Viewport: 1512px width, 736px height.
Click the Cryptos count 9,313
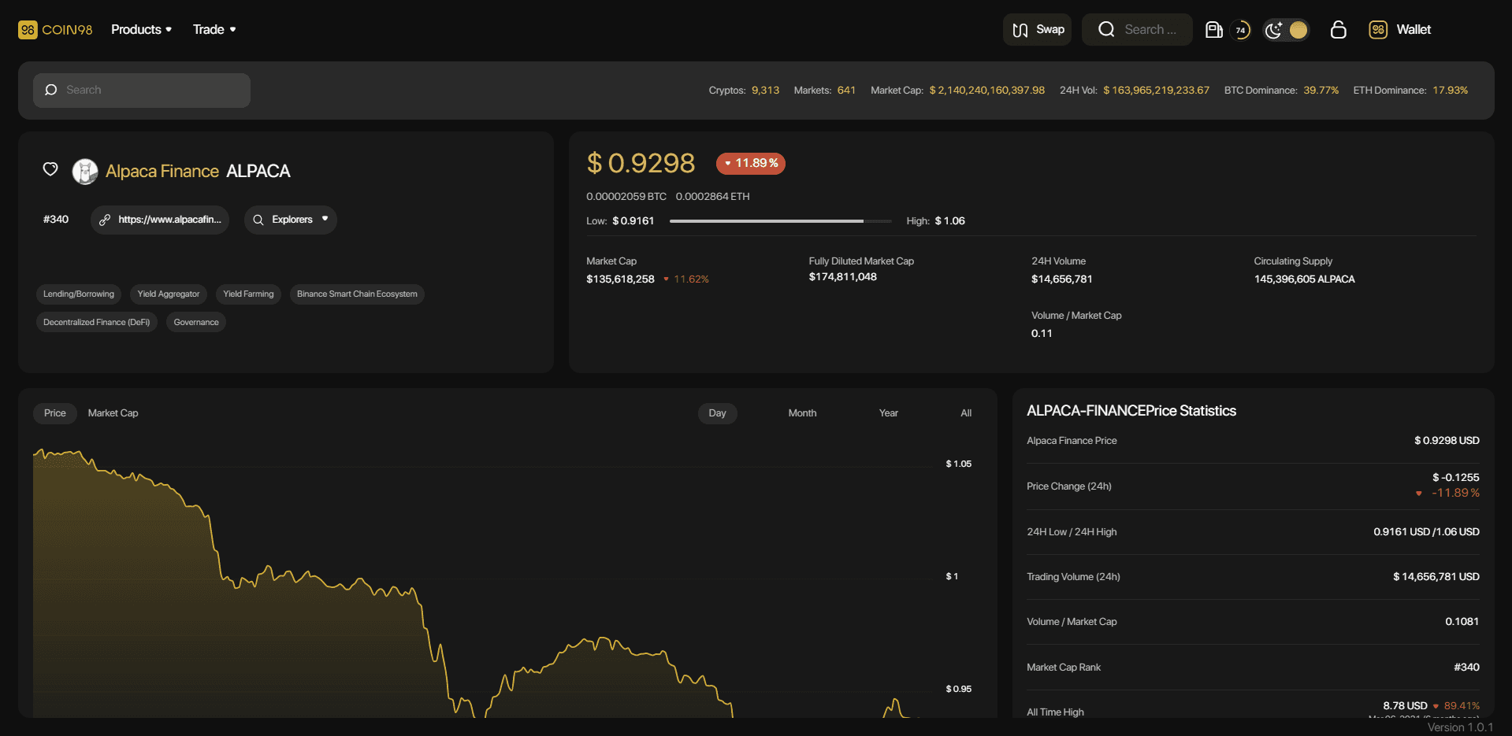click(765, 91)
